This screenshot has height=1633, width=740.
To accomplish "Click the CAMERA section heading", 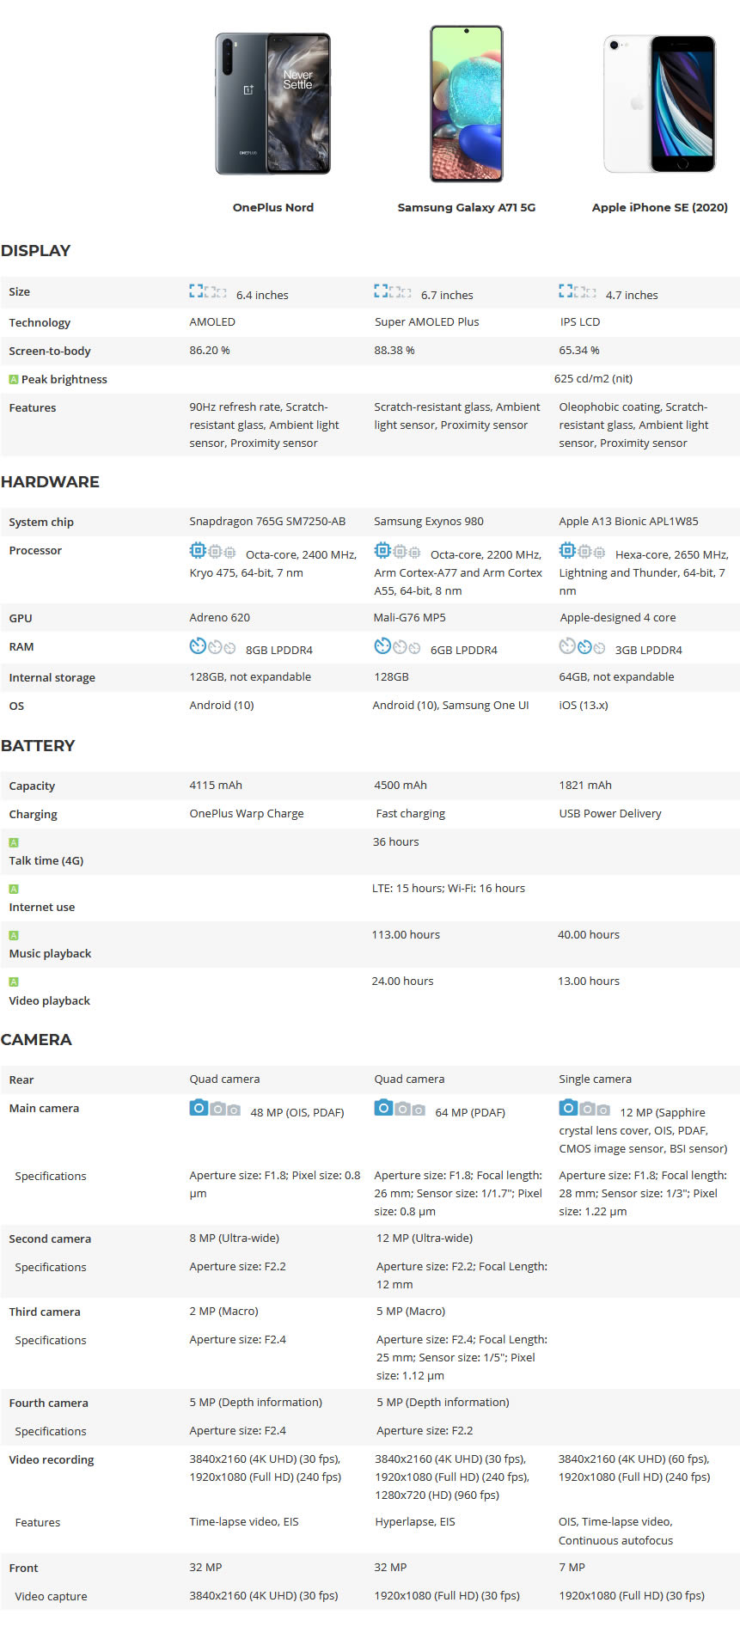I will 36,1039.
